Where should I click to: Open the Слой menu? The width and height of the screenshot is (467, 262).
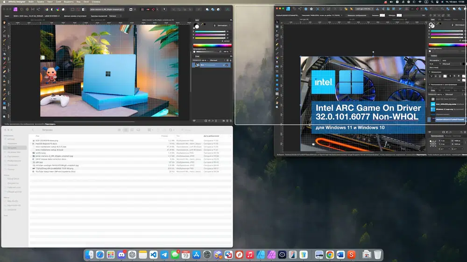58,2
